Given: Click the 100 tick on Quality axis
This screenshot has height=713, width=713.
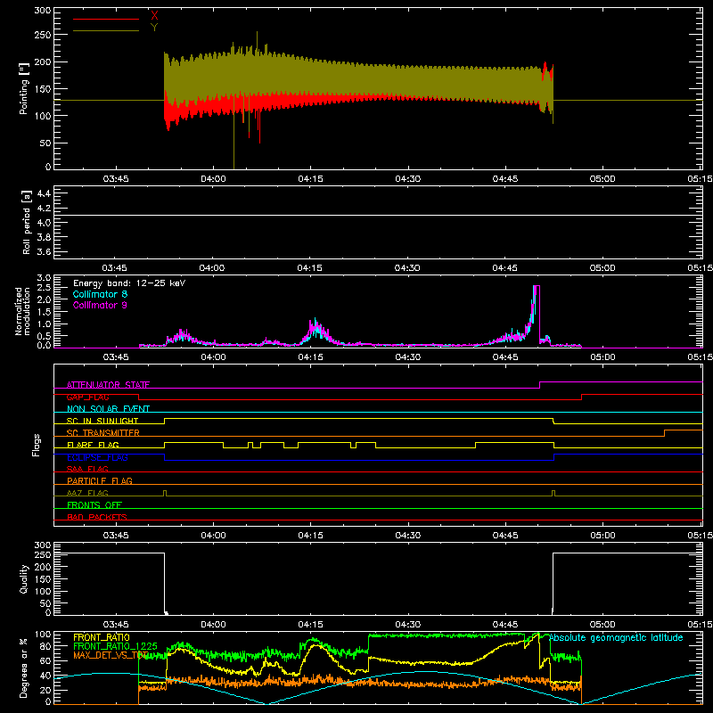Looking at the screenshot, I should coord(42,591).
